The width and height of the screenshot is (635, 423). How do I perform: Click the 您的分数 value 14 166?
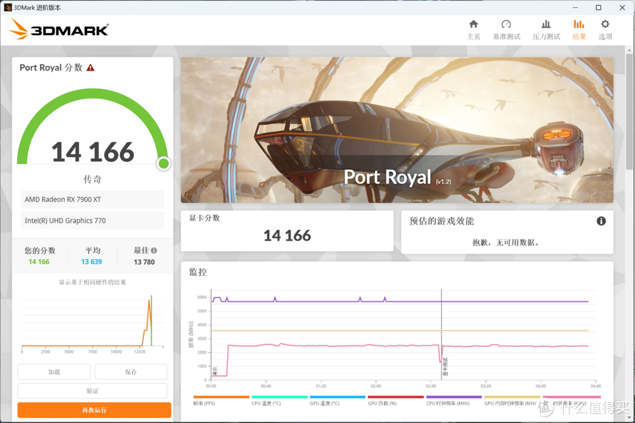click(x=39, y=262)
